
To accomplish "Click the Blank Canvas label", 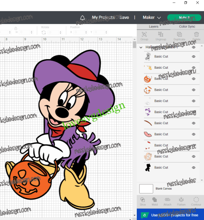I will pos(164,188).
